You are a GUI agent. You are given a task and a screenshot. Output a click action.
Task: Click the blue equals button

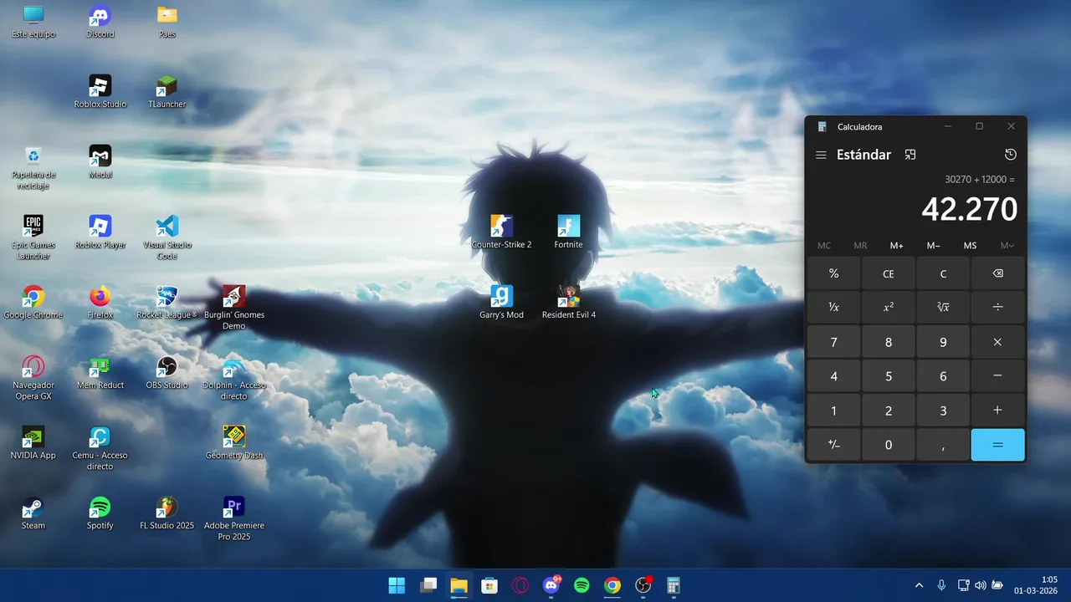tap(997, 445)
